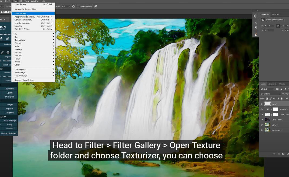
Task: Click the chip icon in plugin panel
Action: [8, 52]
